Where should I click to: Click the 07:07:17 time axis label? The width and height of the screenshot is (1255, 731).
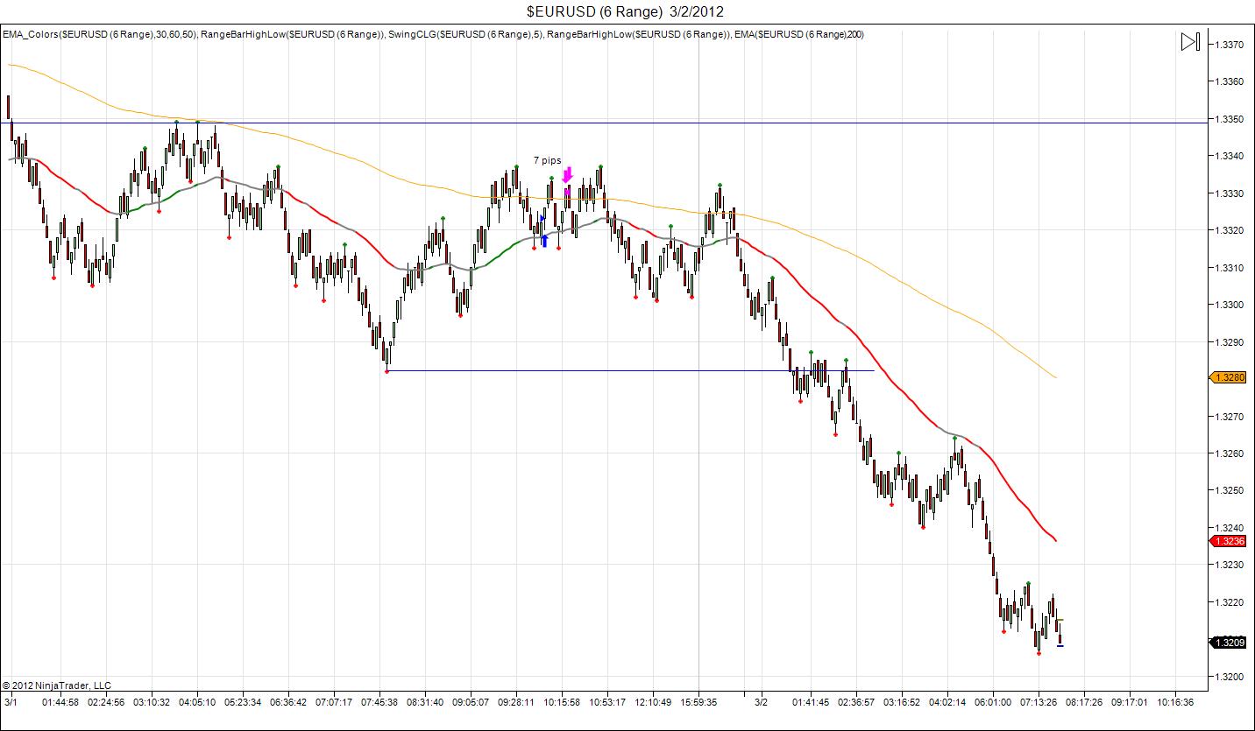tap(334, 702)
